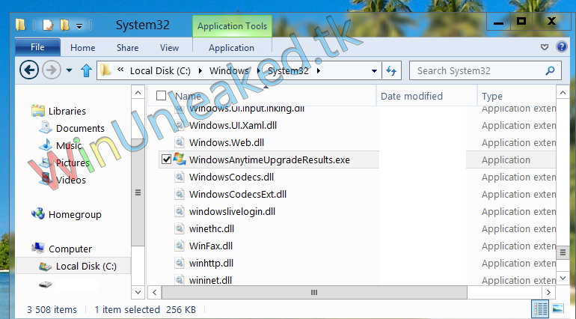Click the Windows breadcrumb in address bar

pos(229,70)
